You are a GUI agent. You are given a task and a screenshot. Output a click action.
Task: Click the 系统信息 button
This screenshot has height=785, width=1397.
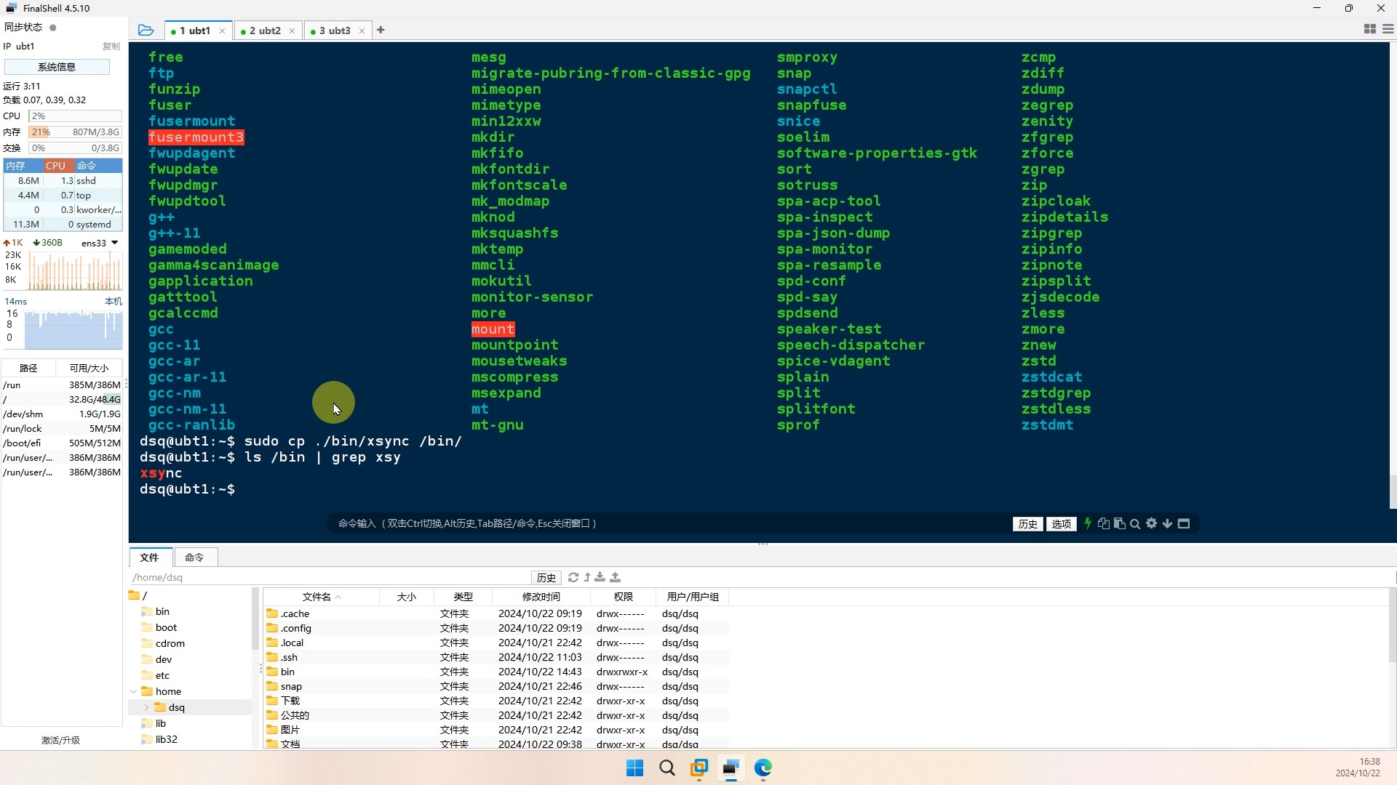(x=57, y=67)
